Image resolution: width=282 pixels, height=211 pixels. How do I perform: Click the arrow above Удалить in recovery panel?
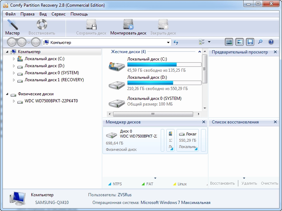[x=244, y=178]
